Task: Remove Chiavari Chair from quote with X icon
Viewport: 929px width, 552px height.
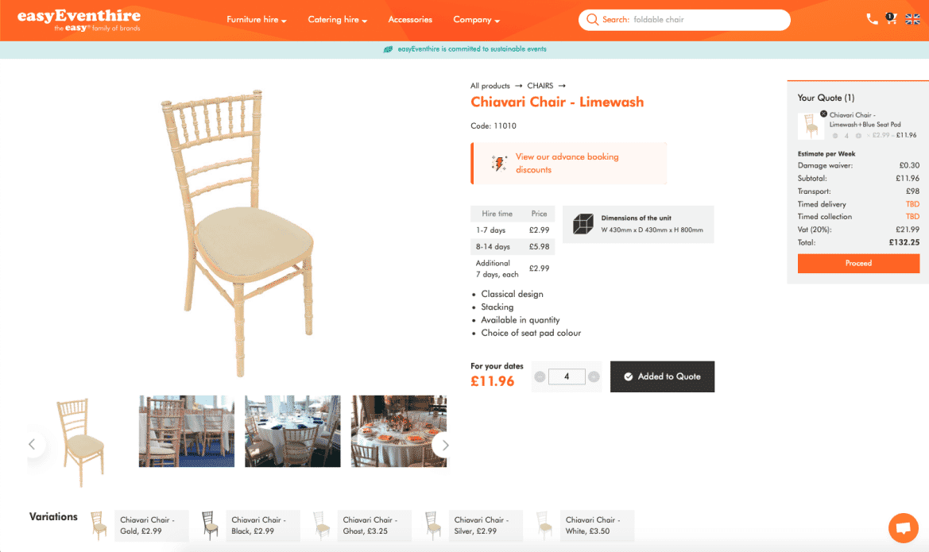Action: 823,114
